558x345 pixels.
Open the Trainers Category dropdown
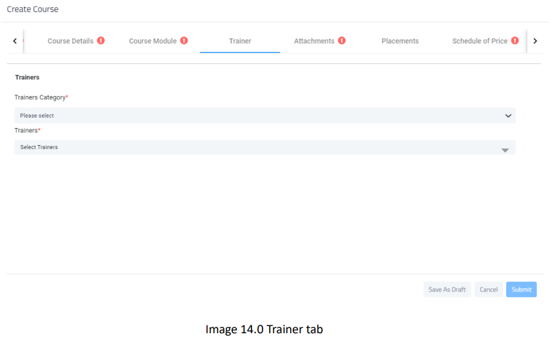tap(265, 116)
